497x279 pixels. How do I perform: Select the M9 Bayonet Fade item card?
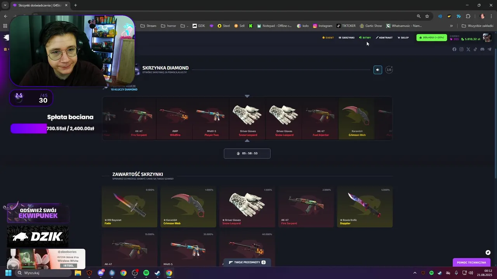[x=129, y=207]
